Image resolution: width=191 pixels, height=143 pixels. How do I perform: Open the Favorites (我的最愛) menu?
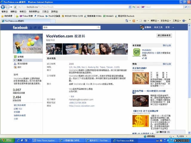pyautogui.click(x=34, y=12)
